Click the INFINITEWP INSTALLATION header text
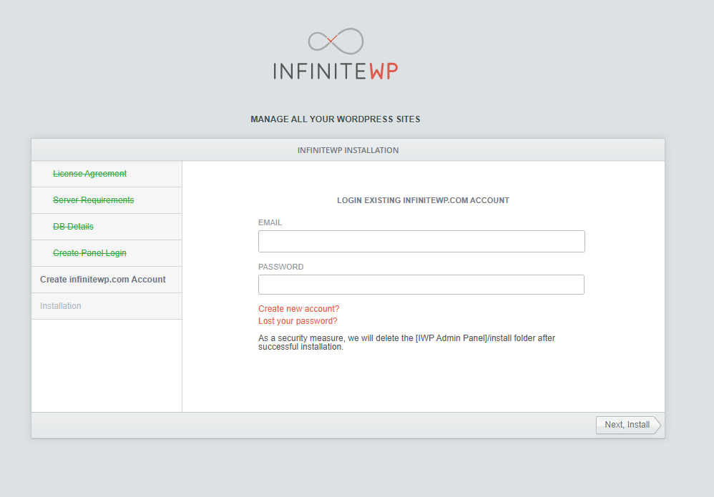The width and height of the screenshot is (714, 497). tap(348, 150)
